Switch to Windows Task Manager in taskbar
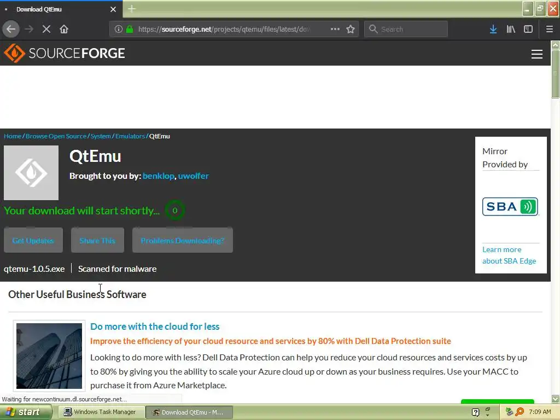The image size is (560, 420). (x=101, y=412)
